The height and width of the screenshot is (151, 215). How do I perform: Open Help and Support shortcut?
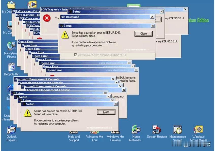point(74,132)
